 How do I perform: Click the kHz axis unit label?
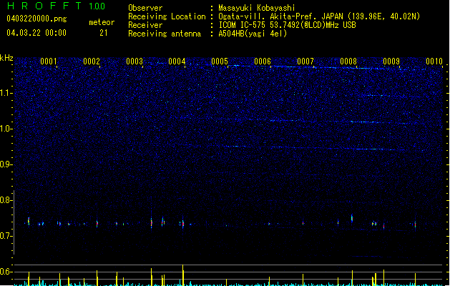click(x=6, y=58)
